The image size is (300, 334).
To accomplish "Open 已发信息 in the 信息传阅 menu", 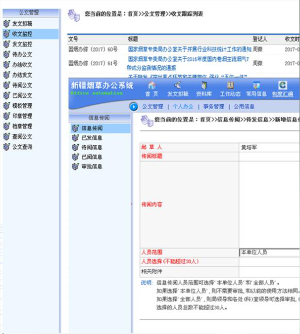I will 92,138.
